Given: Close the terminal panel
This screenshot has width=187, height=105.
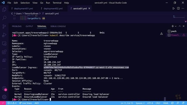Looking at the screenshot, I should (183, 26).
